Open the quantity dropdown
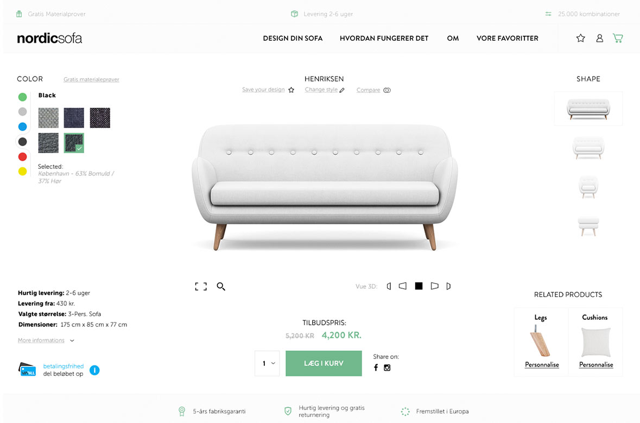Screen dimensions: 640x423 click(x=267, y=363)
